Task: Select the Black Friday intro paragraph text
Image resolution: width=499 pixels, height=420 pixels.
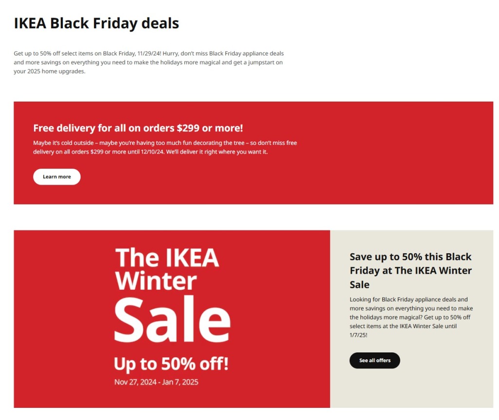Action: coord(148,62)
